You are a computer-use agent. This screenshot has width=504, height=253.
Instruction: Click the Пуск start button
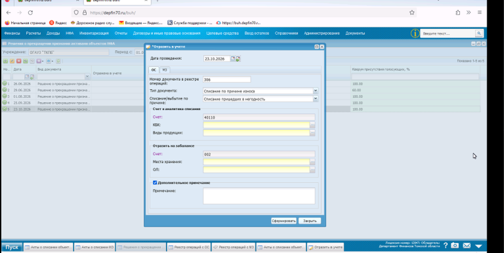point(12,247)
